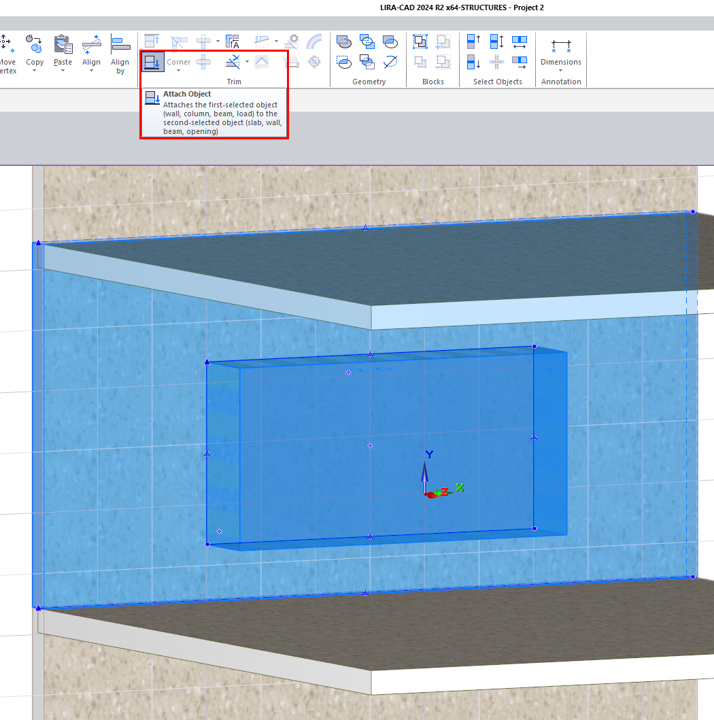Image resolution: width=714 pixels, height=720 pixels.
Task: Click the detach object up-arrow icon
Action: coord(152,41)
